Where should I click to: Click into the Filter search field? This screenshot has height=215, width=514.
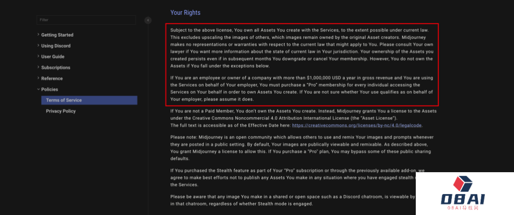86,20
